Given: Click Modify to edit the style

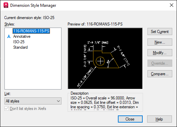Looking at the screenshot, I should [160, 53].
